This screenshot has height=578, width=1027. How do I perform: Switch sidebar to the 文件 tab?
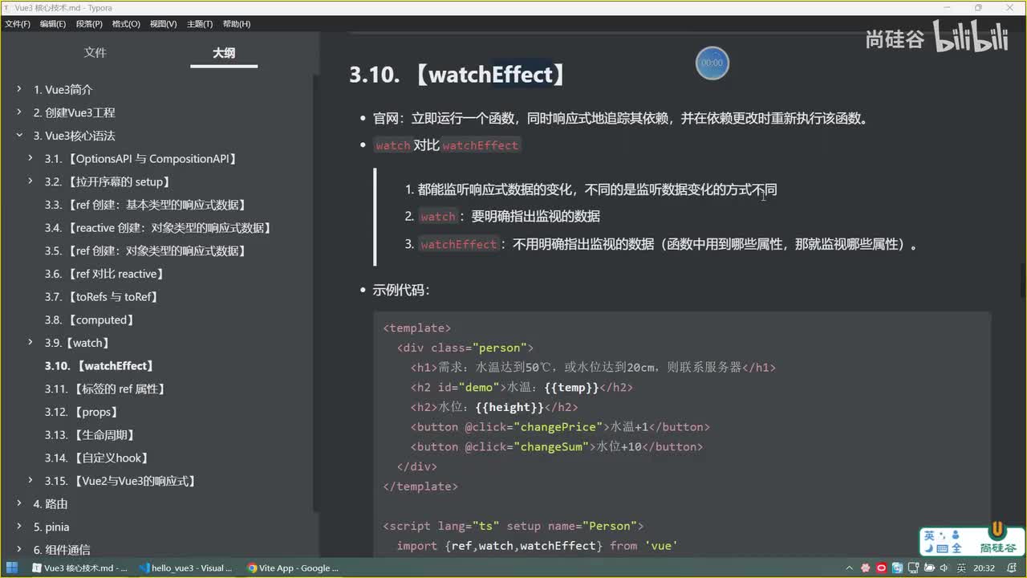click(95, 53)
